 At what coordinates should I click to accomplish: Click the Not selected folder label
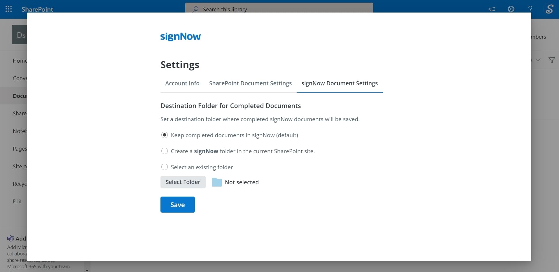pos(242,182)
